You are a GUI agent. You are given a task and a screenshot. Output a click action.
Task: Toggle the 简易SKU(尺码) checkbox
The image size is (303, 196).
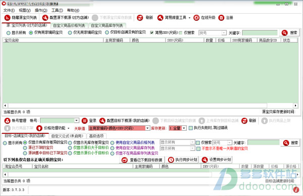tap(151, 33)
